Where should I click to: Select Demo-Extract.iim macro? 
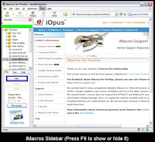point(20,56)
